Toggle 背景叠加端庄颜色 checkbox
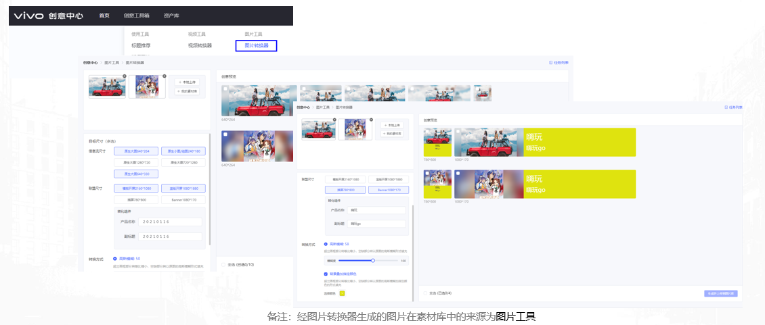 point(326,274)
